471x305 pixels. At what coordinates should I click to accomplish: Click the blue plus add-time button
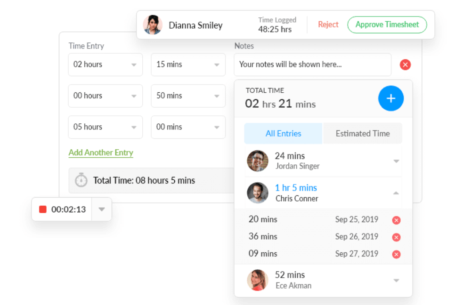pyautogui.click(x=391, y=98)
